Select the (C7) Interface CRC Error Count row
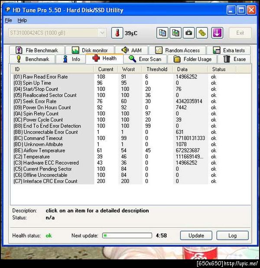260x268 pixels. pyautogui.click(x=131, y=181)
